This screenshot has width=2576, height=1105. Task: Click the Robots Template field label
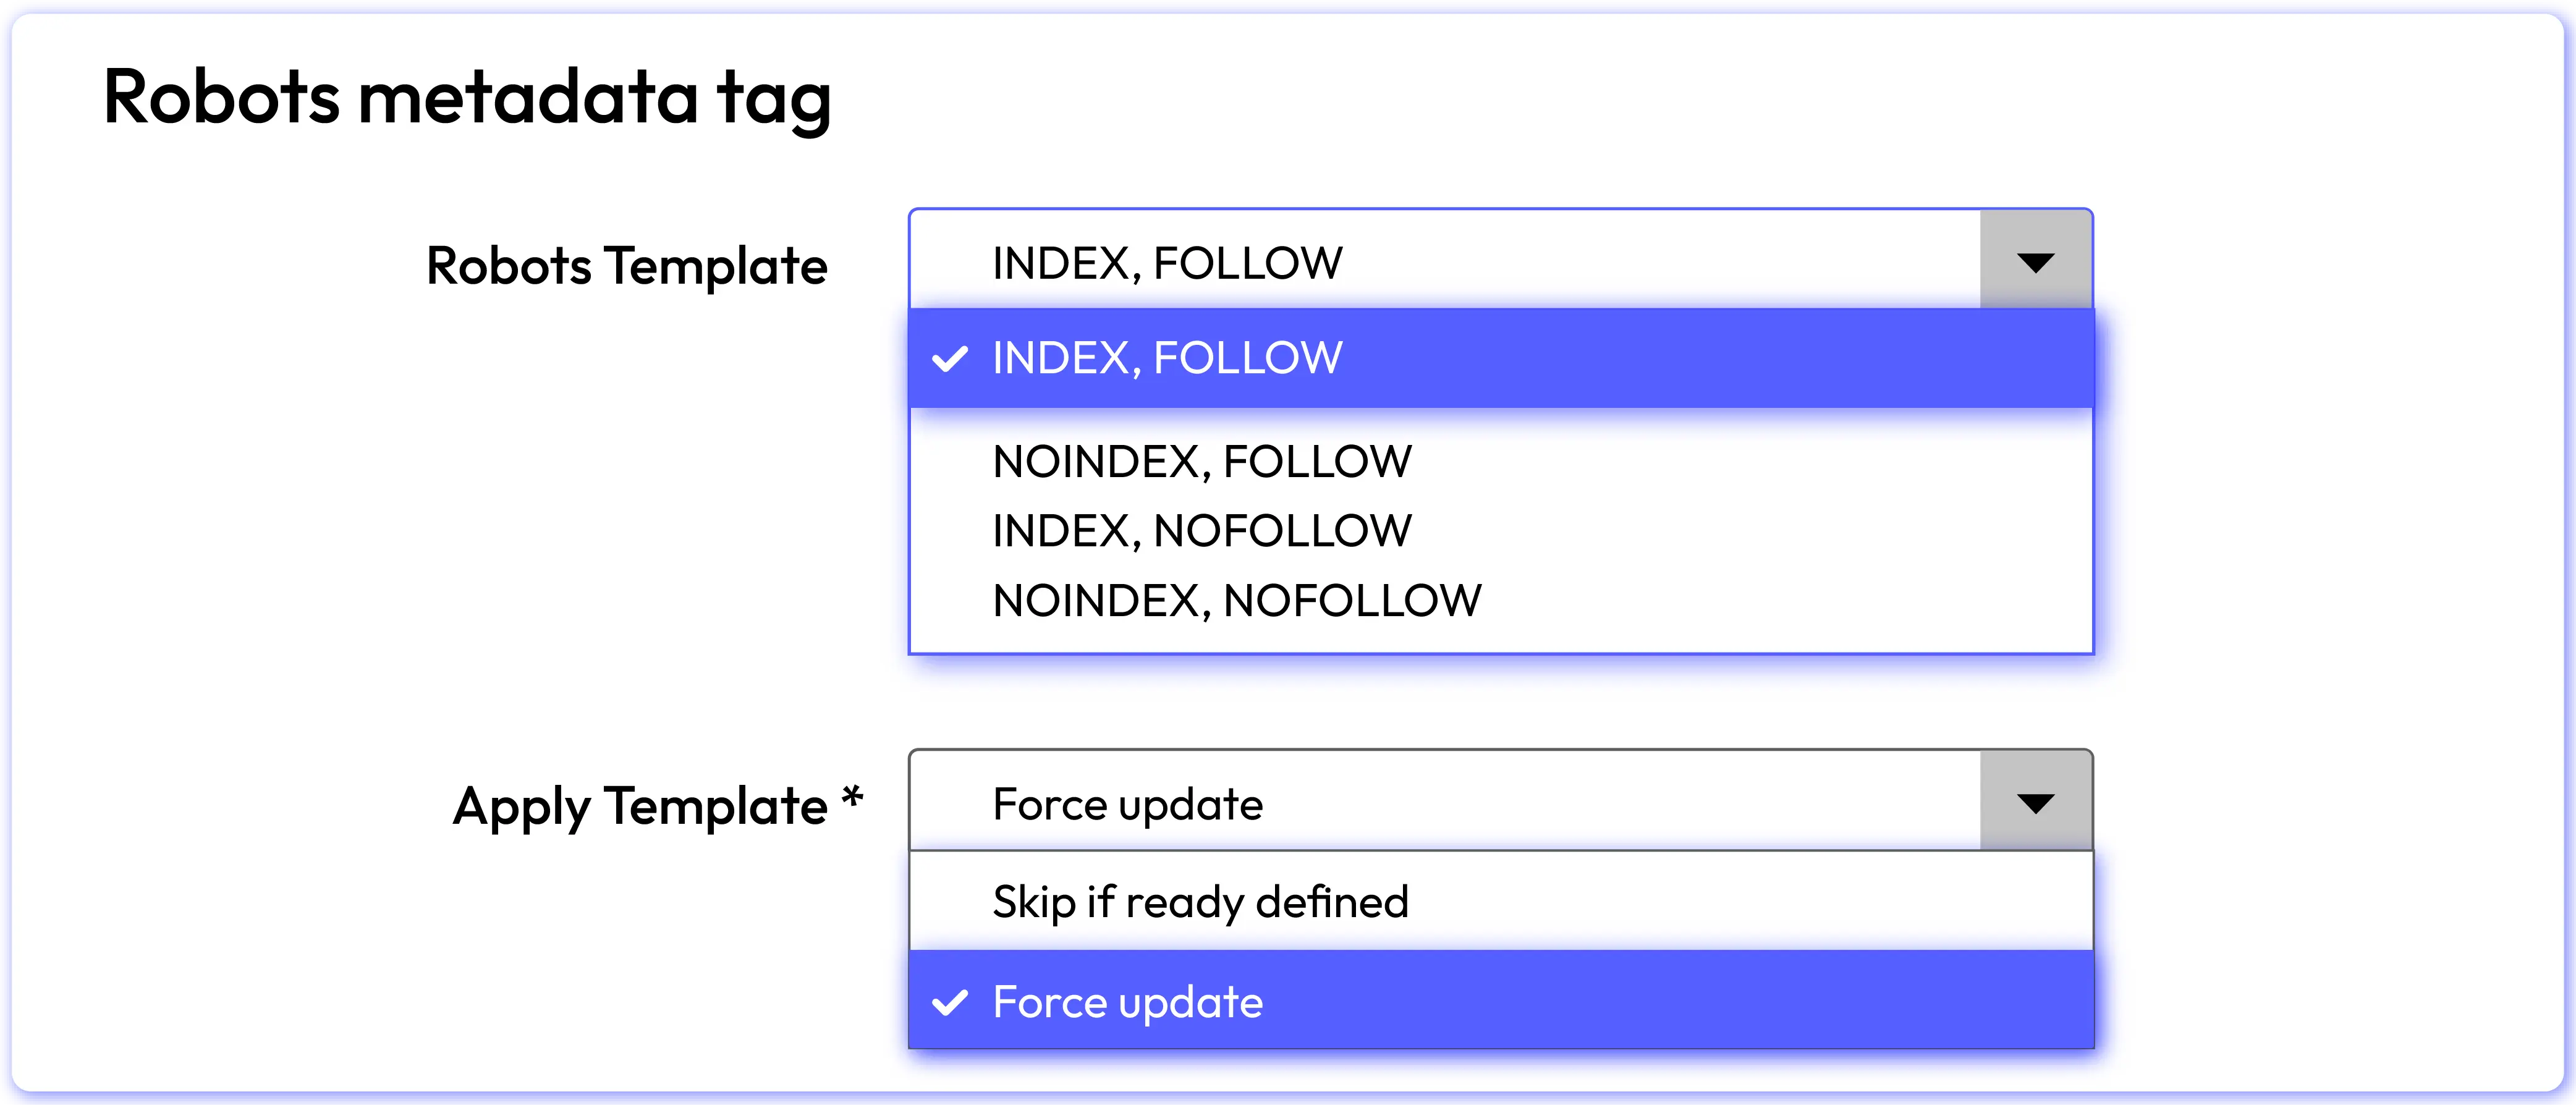point(626,266)
